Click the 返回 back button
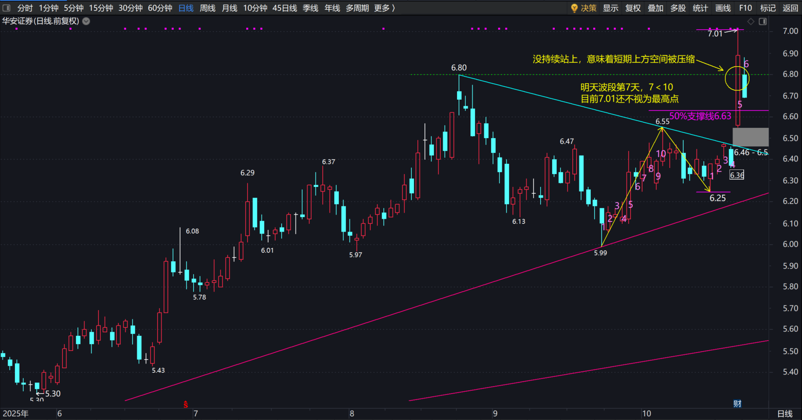Viewport: 802px width, 420px height. click(x=790, y=8)
